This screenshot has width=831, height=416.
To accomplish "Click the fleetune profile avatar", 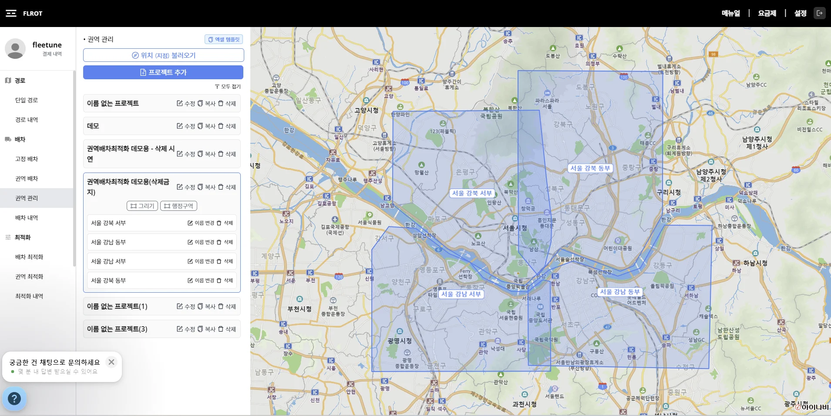I will point(15,48).
